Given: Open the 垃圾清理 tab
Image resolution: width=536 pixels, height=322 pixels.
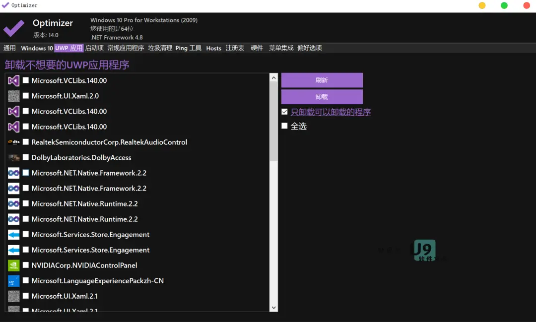Looking at the screenshot, I should pos(160,48).
